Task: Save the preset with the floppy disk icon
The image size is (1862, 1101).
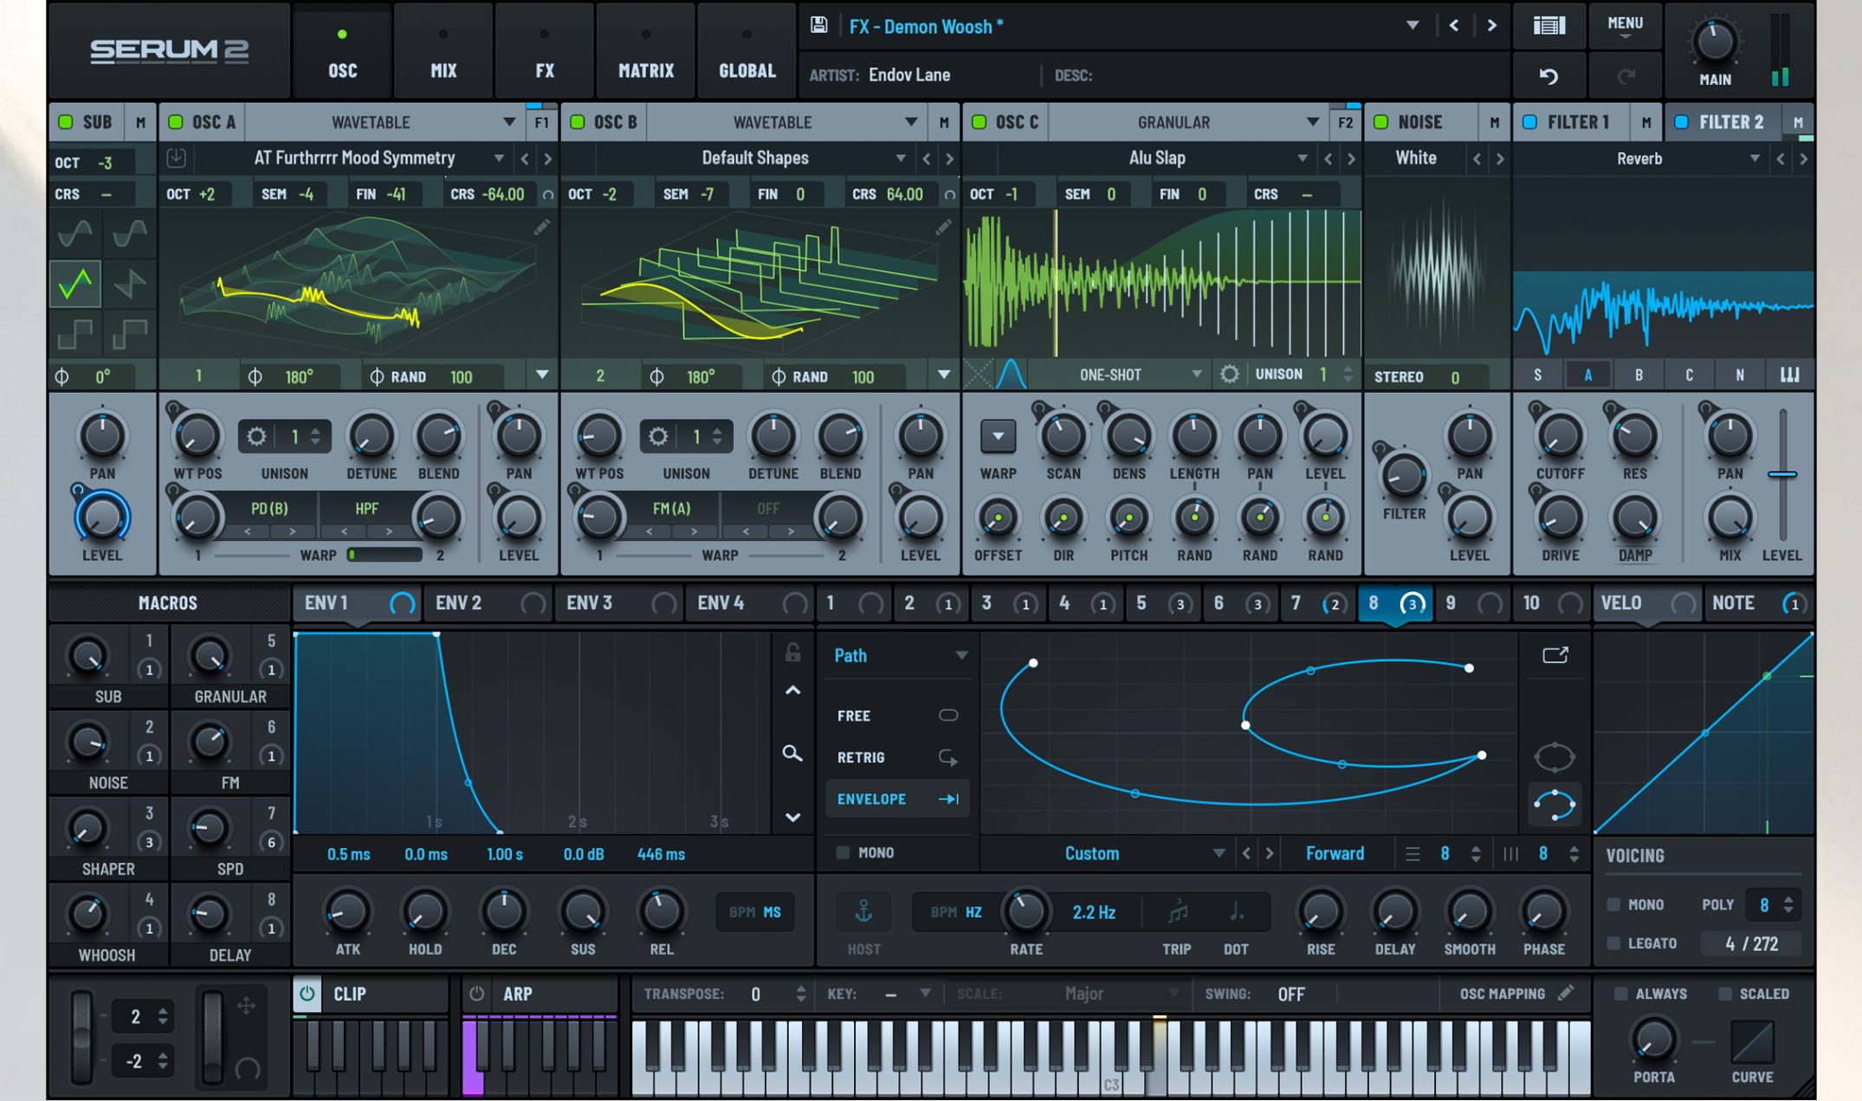Action: point(818,25)
